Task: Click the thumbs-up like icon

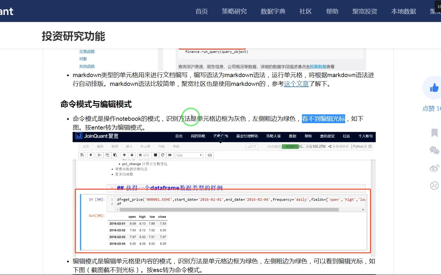Action: pyautogui.click(x=434, y=87)
